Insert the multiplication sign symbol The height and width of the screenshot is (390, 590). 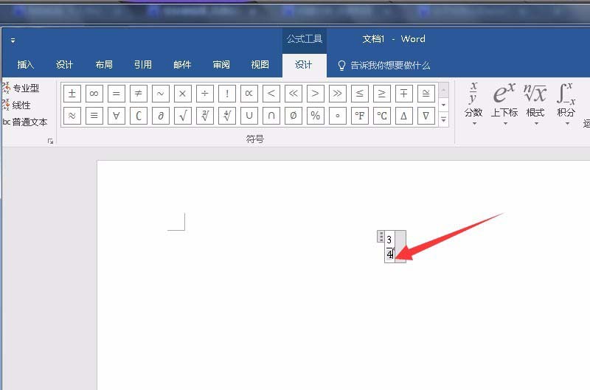click(x=182, y=94)
